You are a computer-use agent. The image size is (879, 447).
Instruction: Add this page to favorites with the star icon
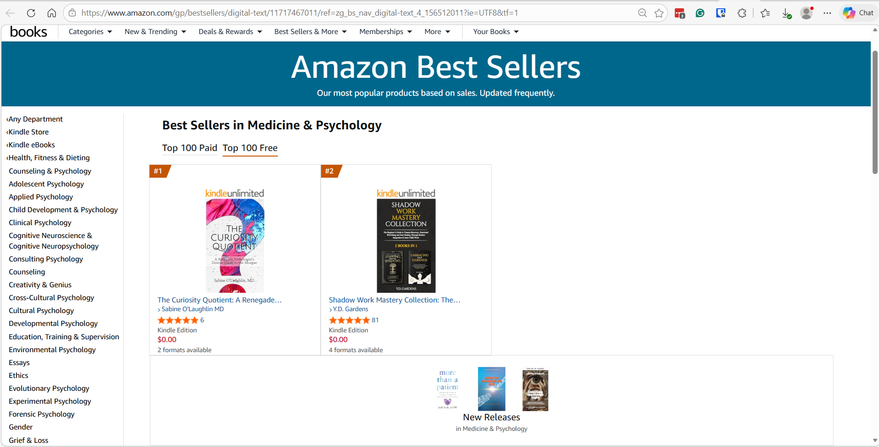pyautogui.click(x=659, y=13)
